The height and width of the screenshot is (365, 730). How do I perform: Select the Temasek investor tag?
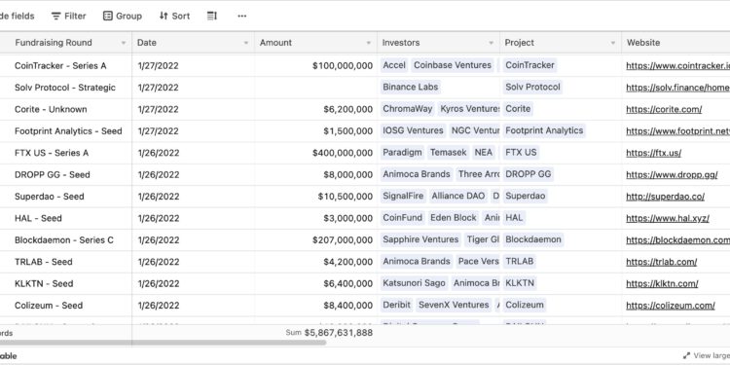click(x=449, y=152)
